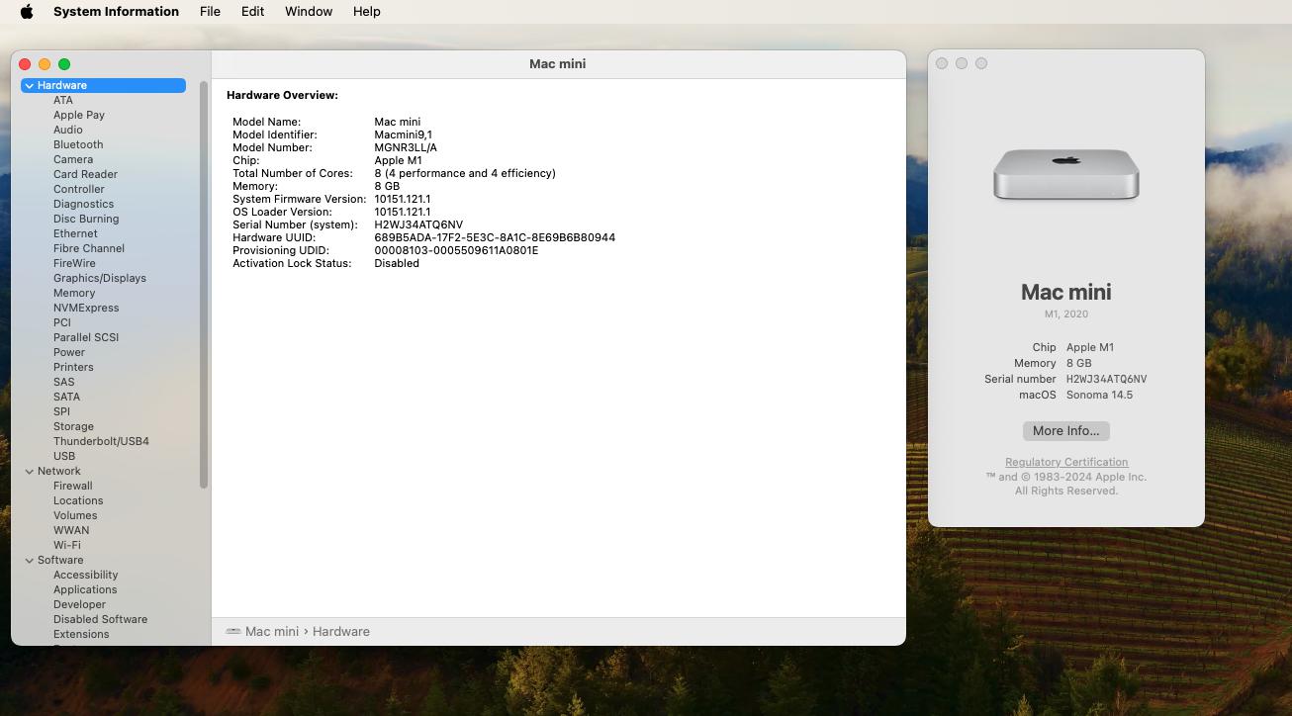Image resolution: width=1292 pixels, height=716 pixels.
Task: Click the Hardware UUID value
Action: (495, 237)
